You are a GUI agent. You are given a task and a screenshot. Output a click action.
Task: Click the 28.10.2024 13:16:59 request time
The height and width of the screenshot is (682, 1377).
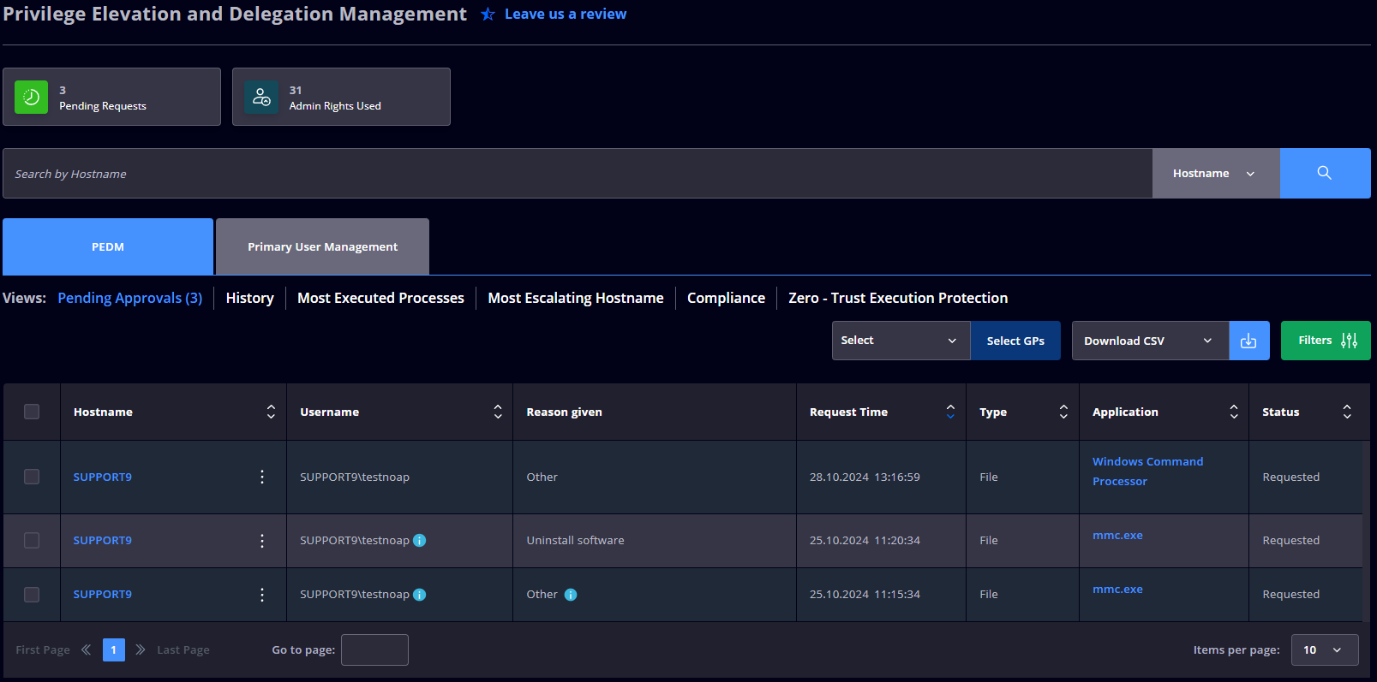865,477
